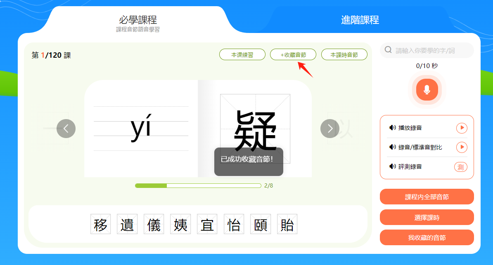Select the character 移 tile

(101, 224)
